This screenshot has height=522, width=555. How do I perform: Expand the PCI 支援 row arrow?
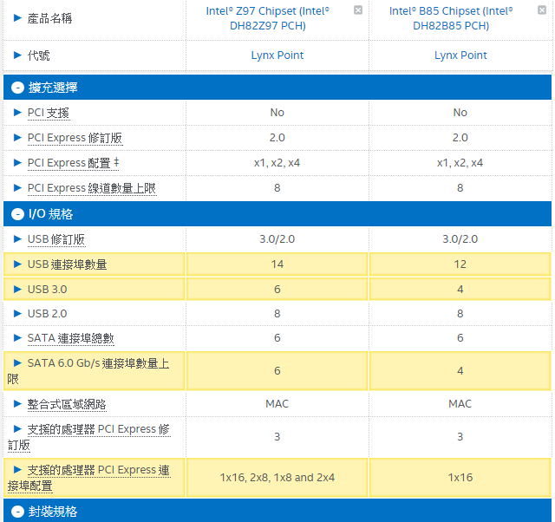[17, 112]
